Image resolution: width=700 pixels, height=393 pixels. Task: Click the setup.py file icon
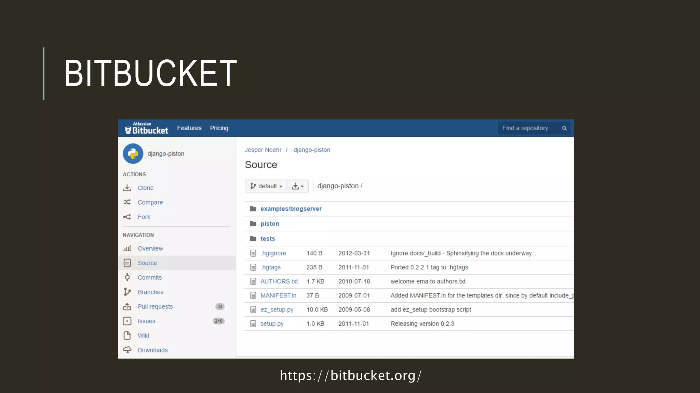coord(253,324)
